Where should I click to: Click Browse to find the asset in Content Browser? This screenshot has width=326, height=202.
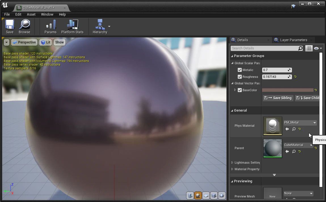(x=24, y=26)
